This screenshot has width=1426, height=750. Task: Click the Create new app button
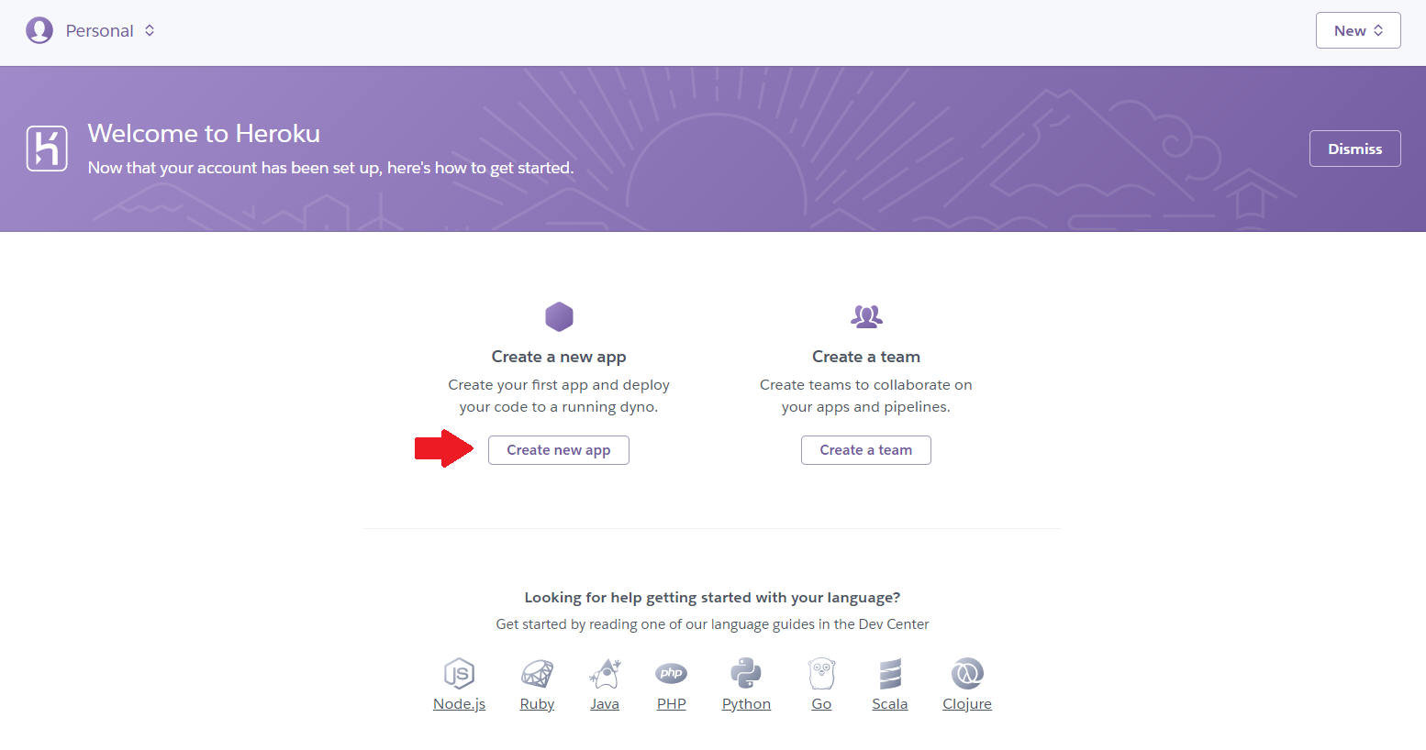click(x=559, y=450)
